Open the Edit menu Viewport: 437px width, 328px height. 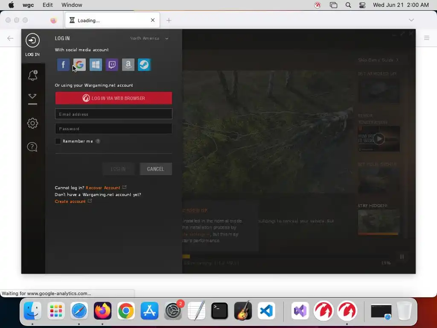[x=48, y=5]
